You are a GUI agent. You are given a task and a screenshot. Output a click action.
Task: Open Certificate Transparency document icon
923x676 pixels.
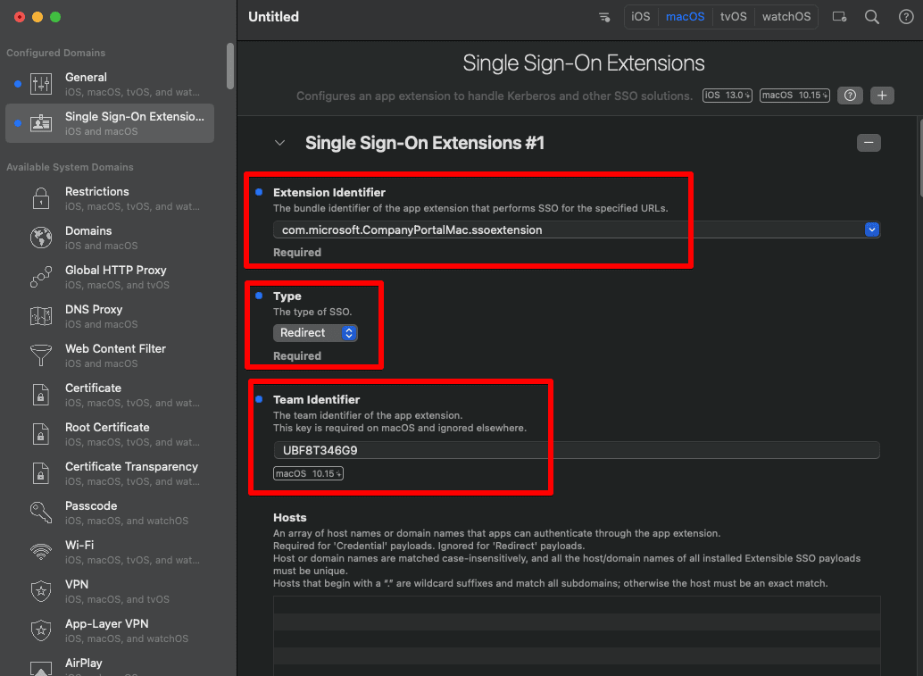tap(41, 473)
